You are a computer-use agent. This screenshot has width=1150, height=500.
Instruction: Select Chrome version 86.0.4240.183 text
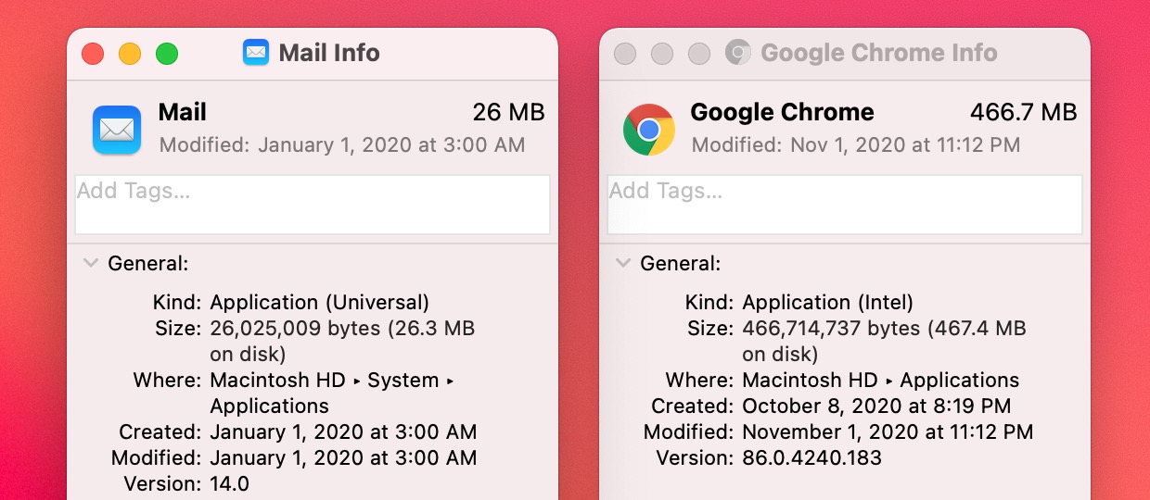point(812,457)
